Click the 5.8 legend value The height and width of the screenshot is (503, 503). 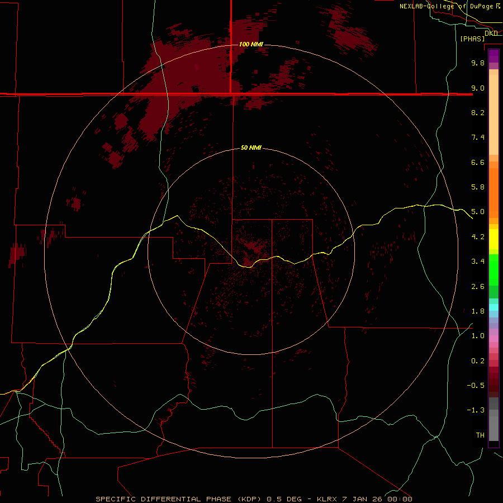[478, 187]
